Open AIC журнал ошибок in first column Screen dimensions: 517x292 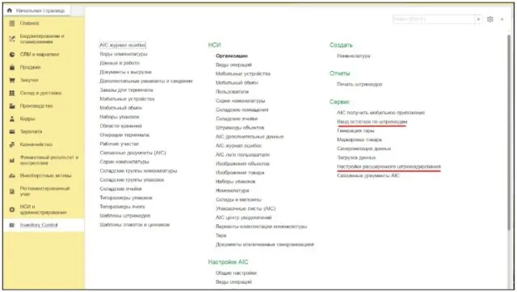tap(123, 45)
